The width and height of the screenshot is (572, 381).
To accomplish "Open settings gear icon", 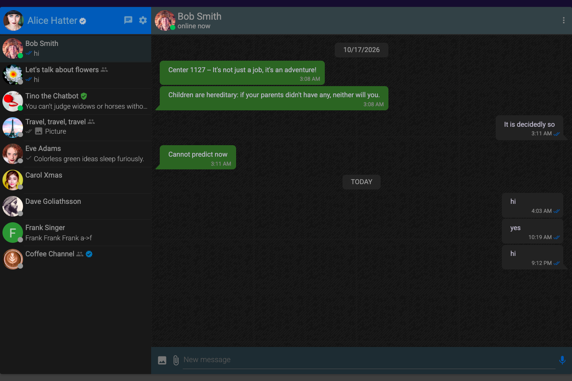I will click(x=143, y=20).
